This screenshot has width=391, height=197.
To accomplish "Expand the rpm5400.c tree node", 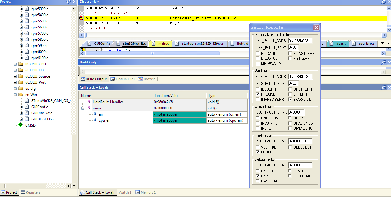I will 21,15.
